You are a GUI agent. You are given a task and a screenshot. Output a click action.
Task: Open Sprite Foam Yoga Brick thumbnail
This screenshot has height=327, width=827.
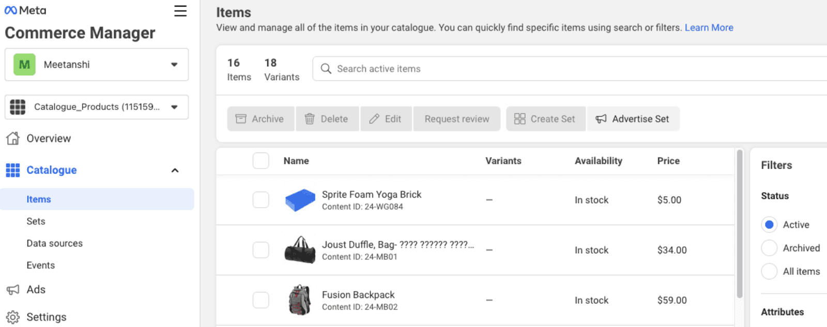click(x=300, y=200)
